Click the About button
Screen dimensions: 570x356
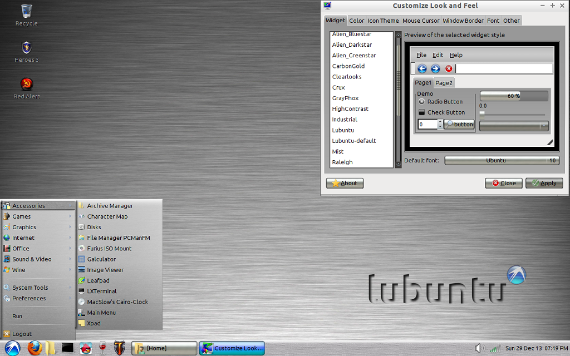(x=345, y=183)
